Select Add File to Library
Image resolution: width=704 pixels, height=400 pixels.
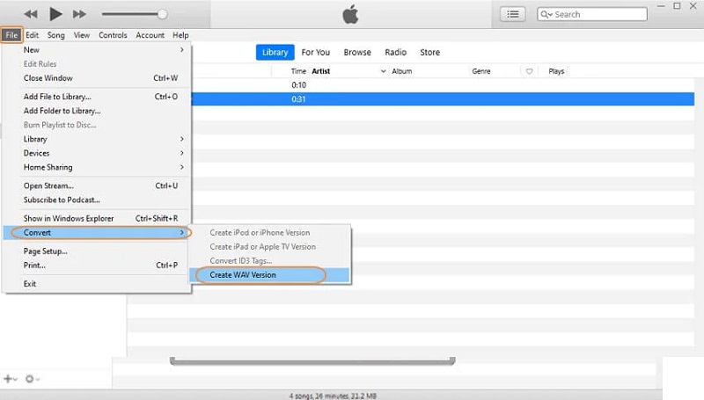point(97,97)
